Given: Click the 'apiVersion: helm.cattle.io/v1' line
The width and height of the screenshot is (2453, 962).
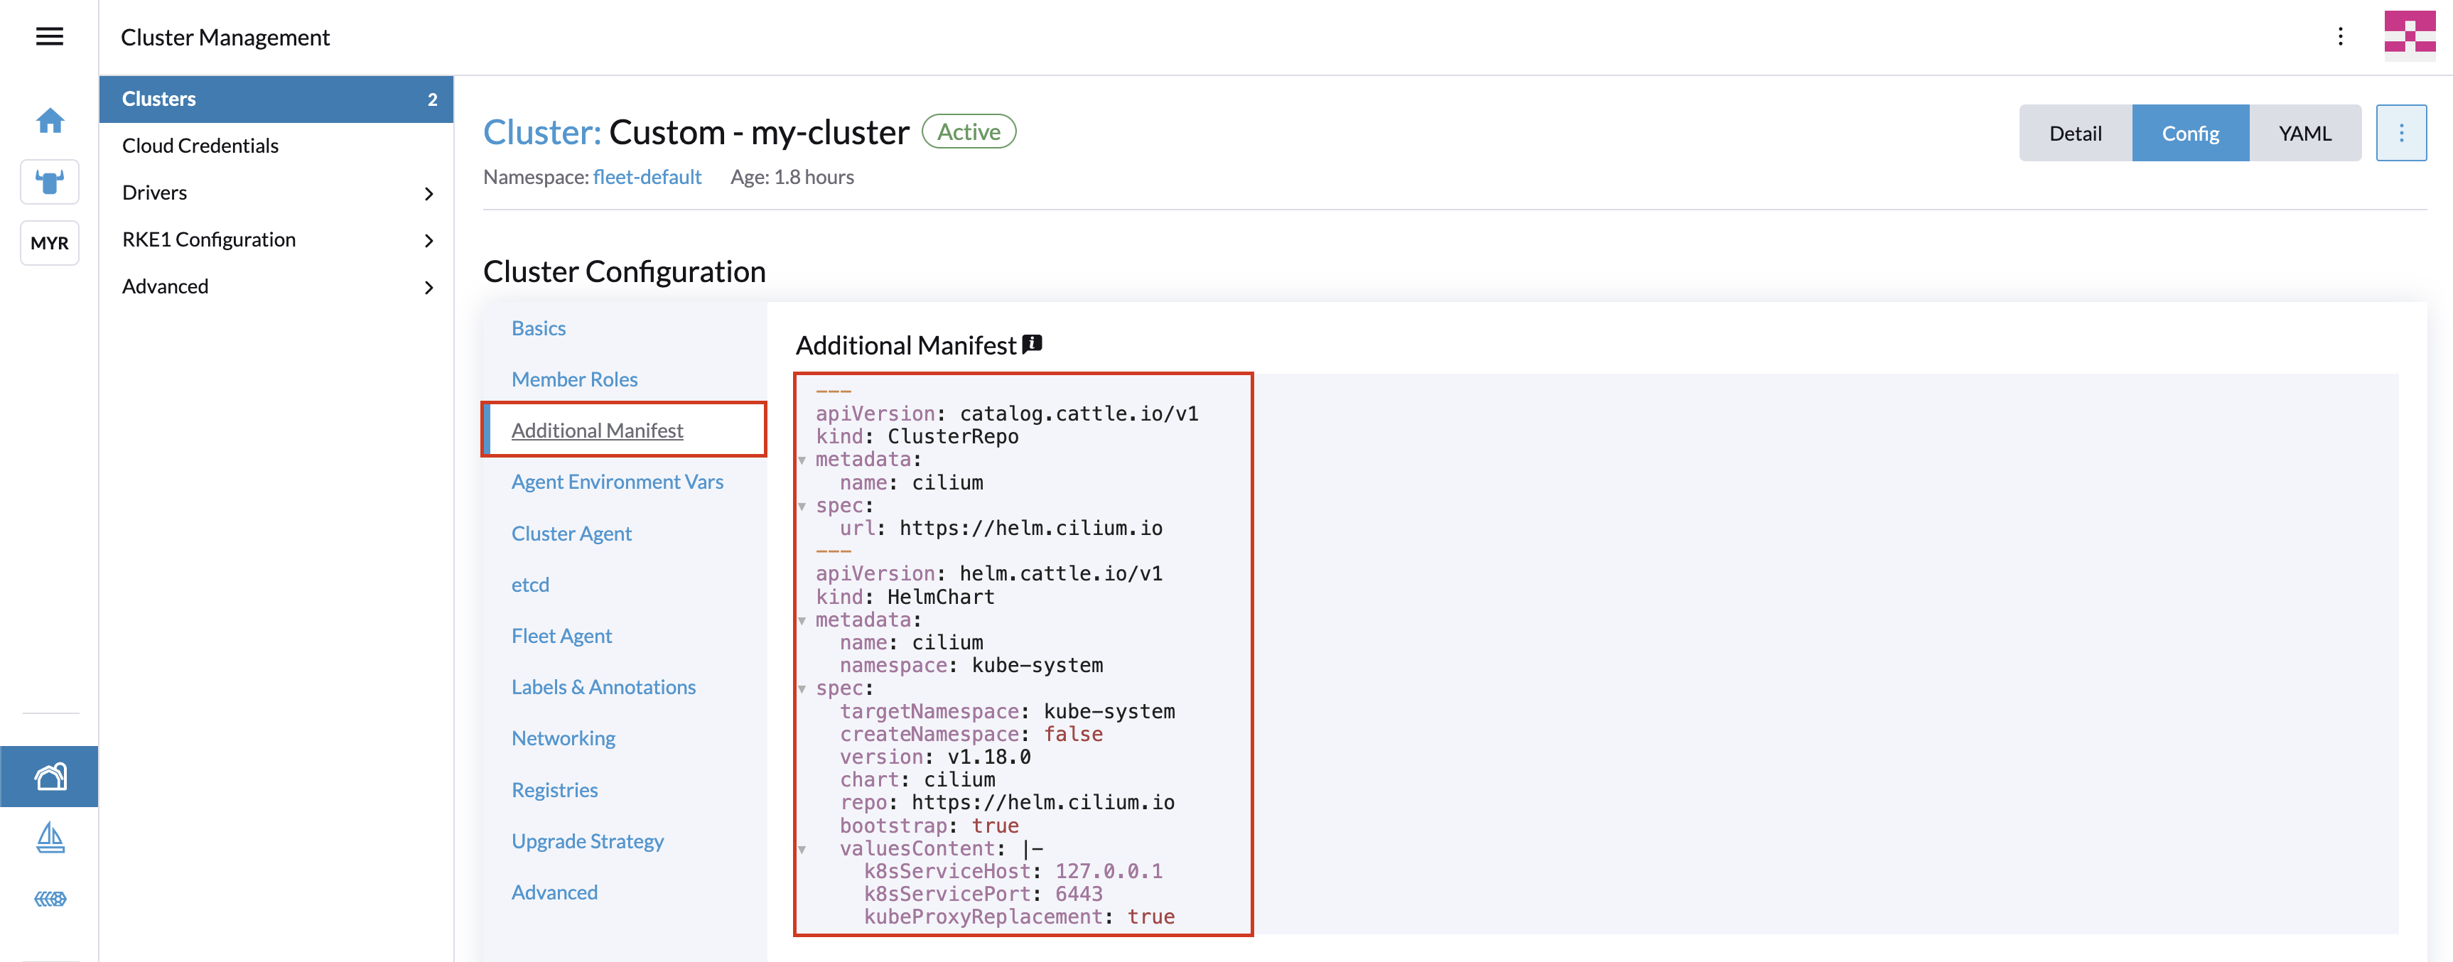Looking at the screenshot, I should point(989,573).
